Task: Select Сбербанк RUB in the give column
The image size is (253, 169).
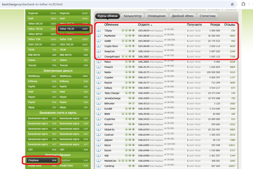Action: pos(42,160)
